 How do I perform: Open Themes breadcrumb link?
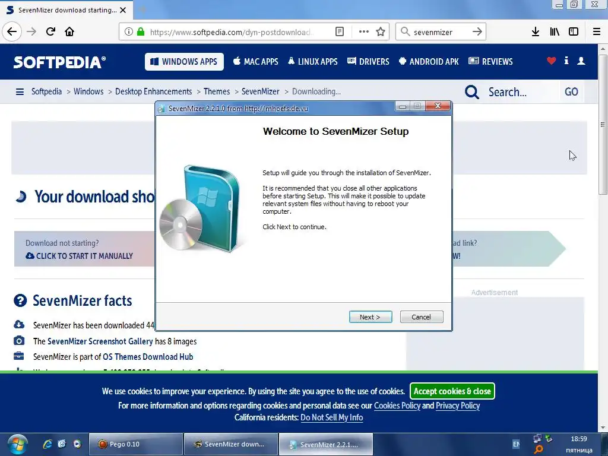217,91
